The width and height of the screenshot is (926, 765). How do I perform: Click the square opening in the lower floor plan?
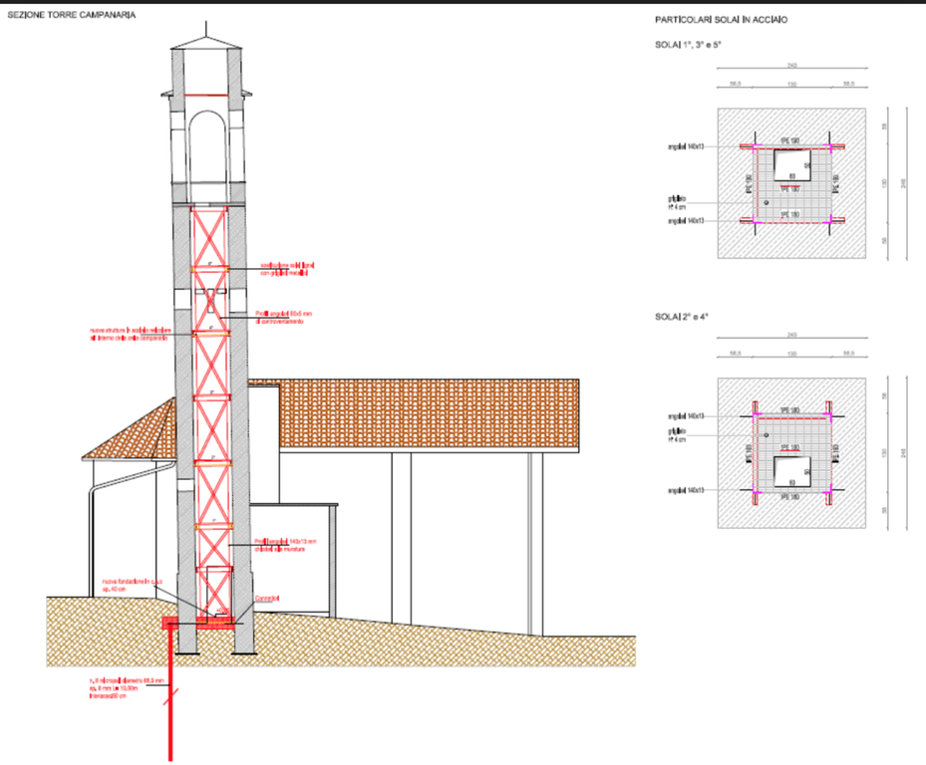pyautogui.click(x=793, y=470)
